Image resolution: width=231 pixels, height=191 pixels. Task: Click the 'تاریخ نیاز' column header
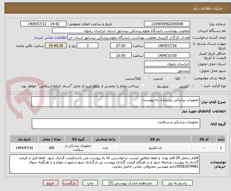[x=24, y=139]
